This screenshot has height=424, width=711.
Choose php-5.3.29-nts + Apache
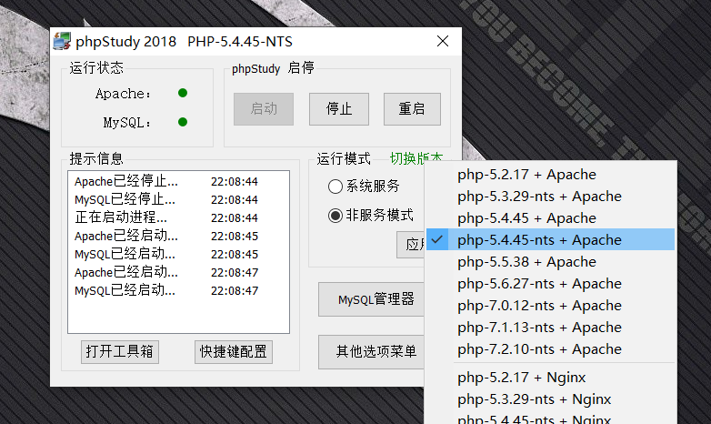(x=550, y=197)
